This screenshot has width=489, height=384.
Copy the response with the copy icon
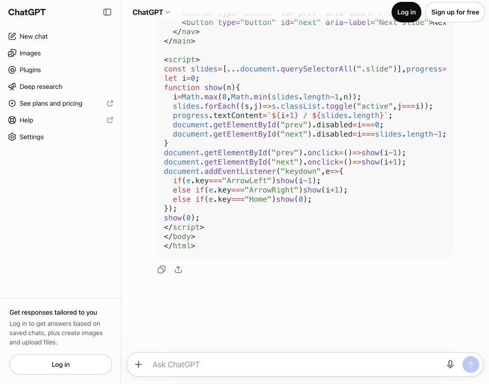(162, 269)
